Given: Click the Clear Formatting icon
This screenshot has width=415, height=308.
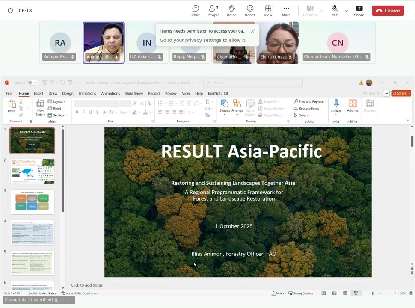Looking at the screenshot, I should click(149, 104).
